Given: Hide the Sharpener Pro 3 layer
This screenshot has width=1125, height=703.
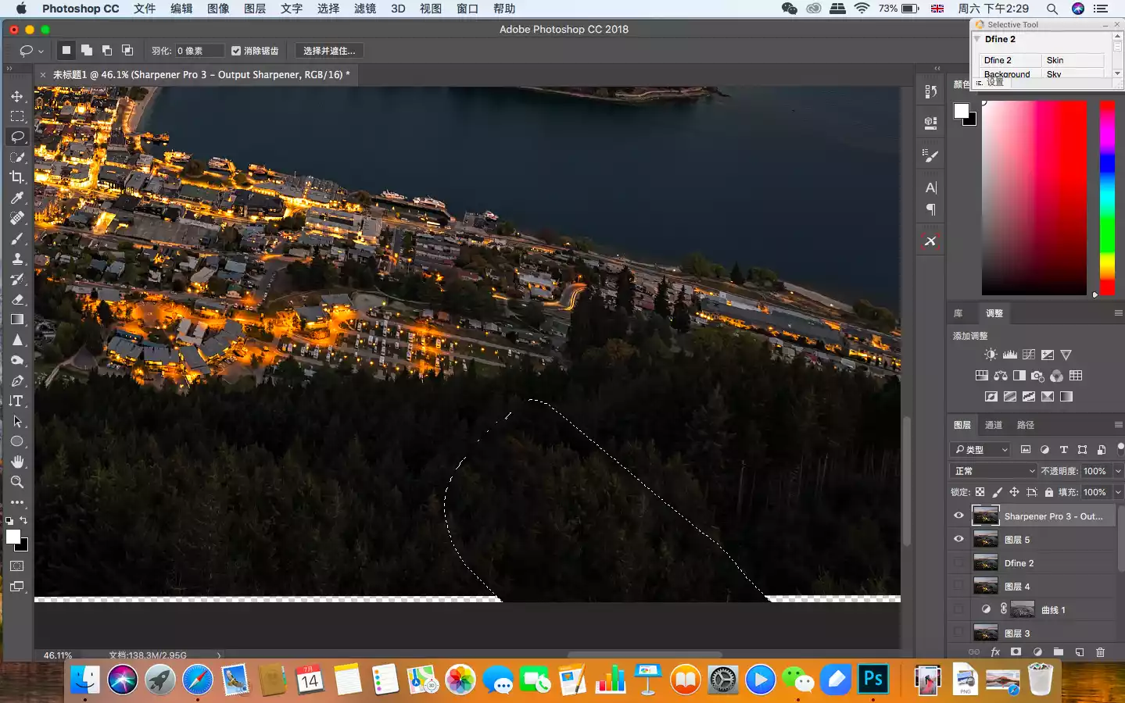Looking at the screenshot, I should point(958,516).
